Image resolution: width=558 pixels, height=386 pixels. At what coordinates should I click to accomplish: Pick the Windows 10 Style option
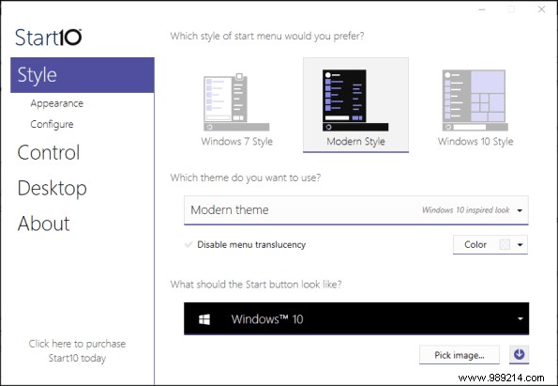(x=475, y=107)
